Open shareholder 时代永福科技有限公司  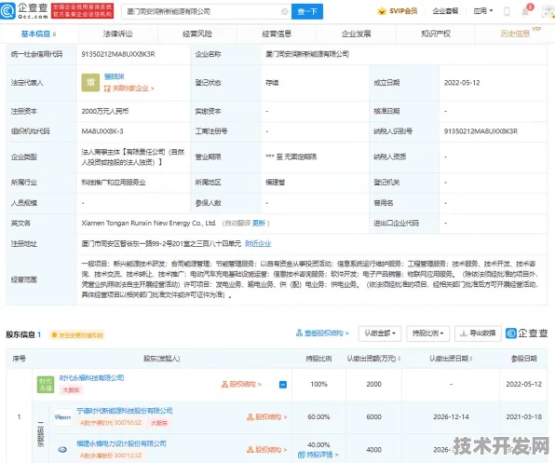click(91, 378)
